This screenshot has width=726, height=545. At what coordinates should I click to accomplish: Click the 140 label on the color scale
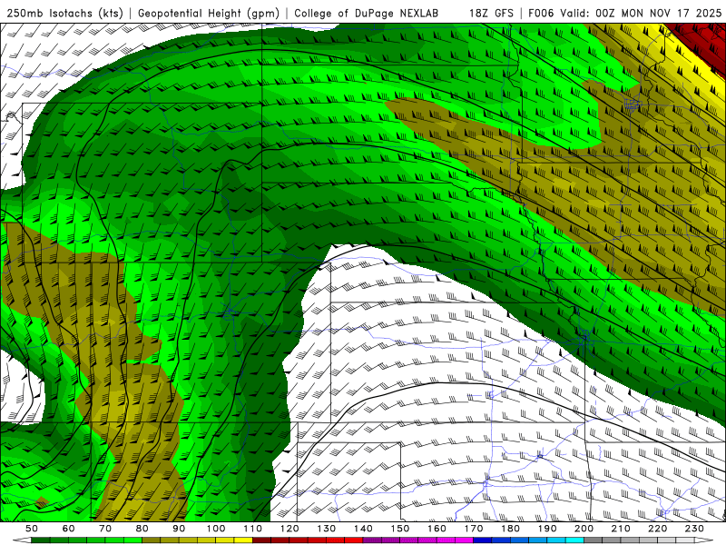(x=363, y=529)
